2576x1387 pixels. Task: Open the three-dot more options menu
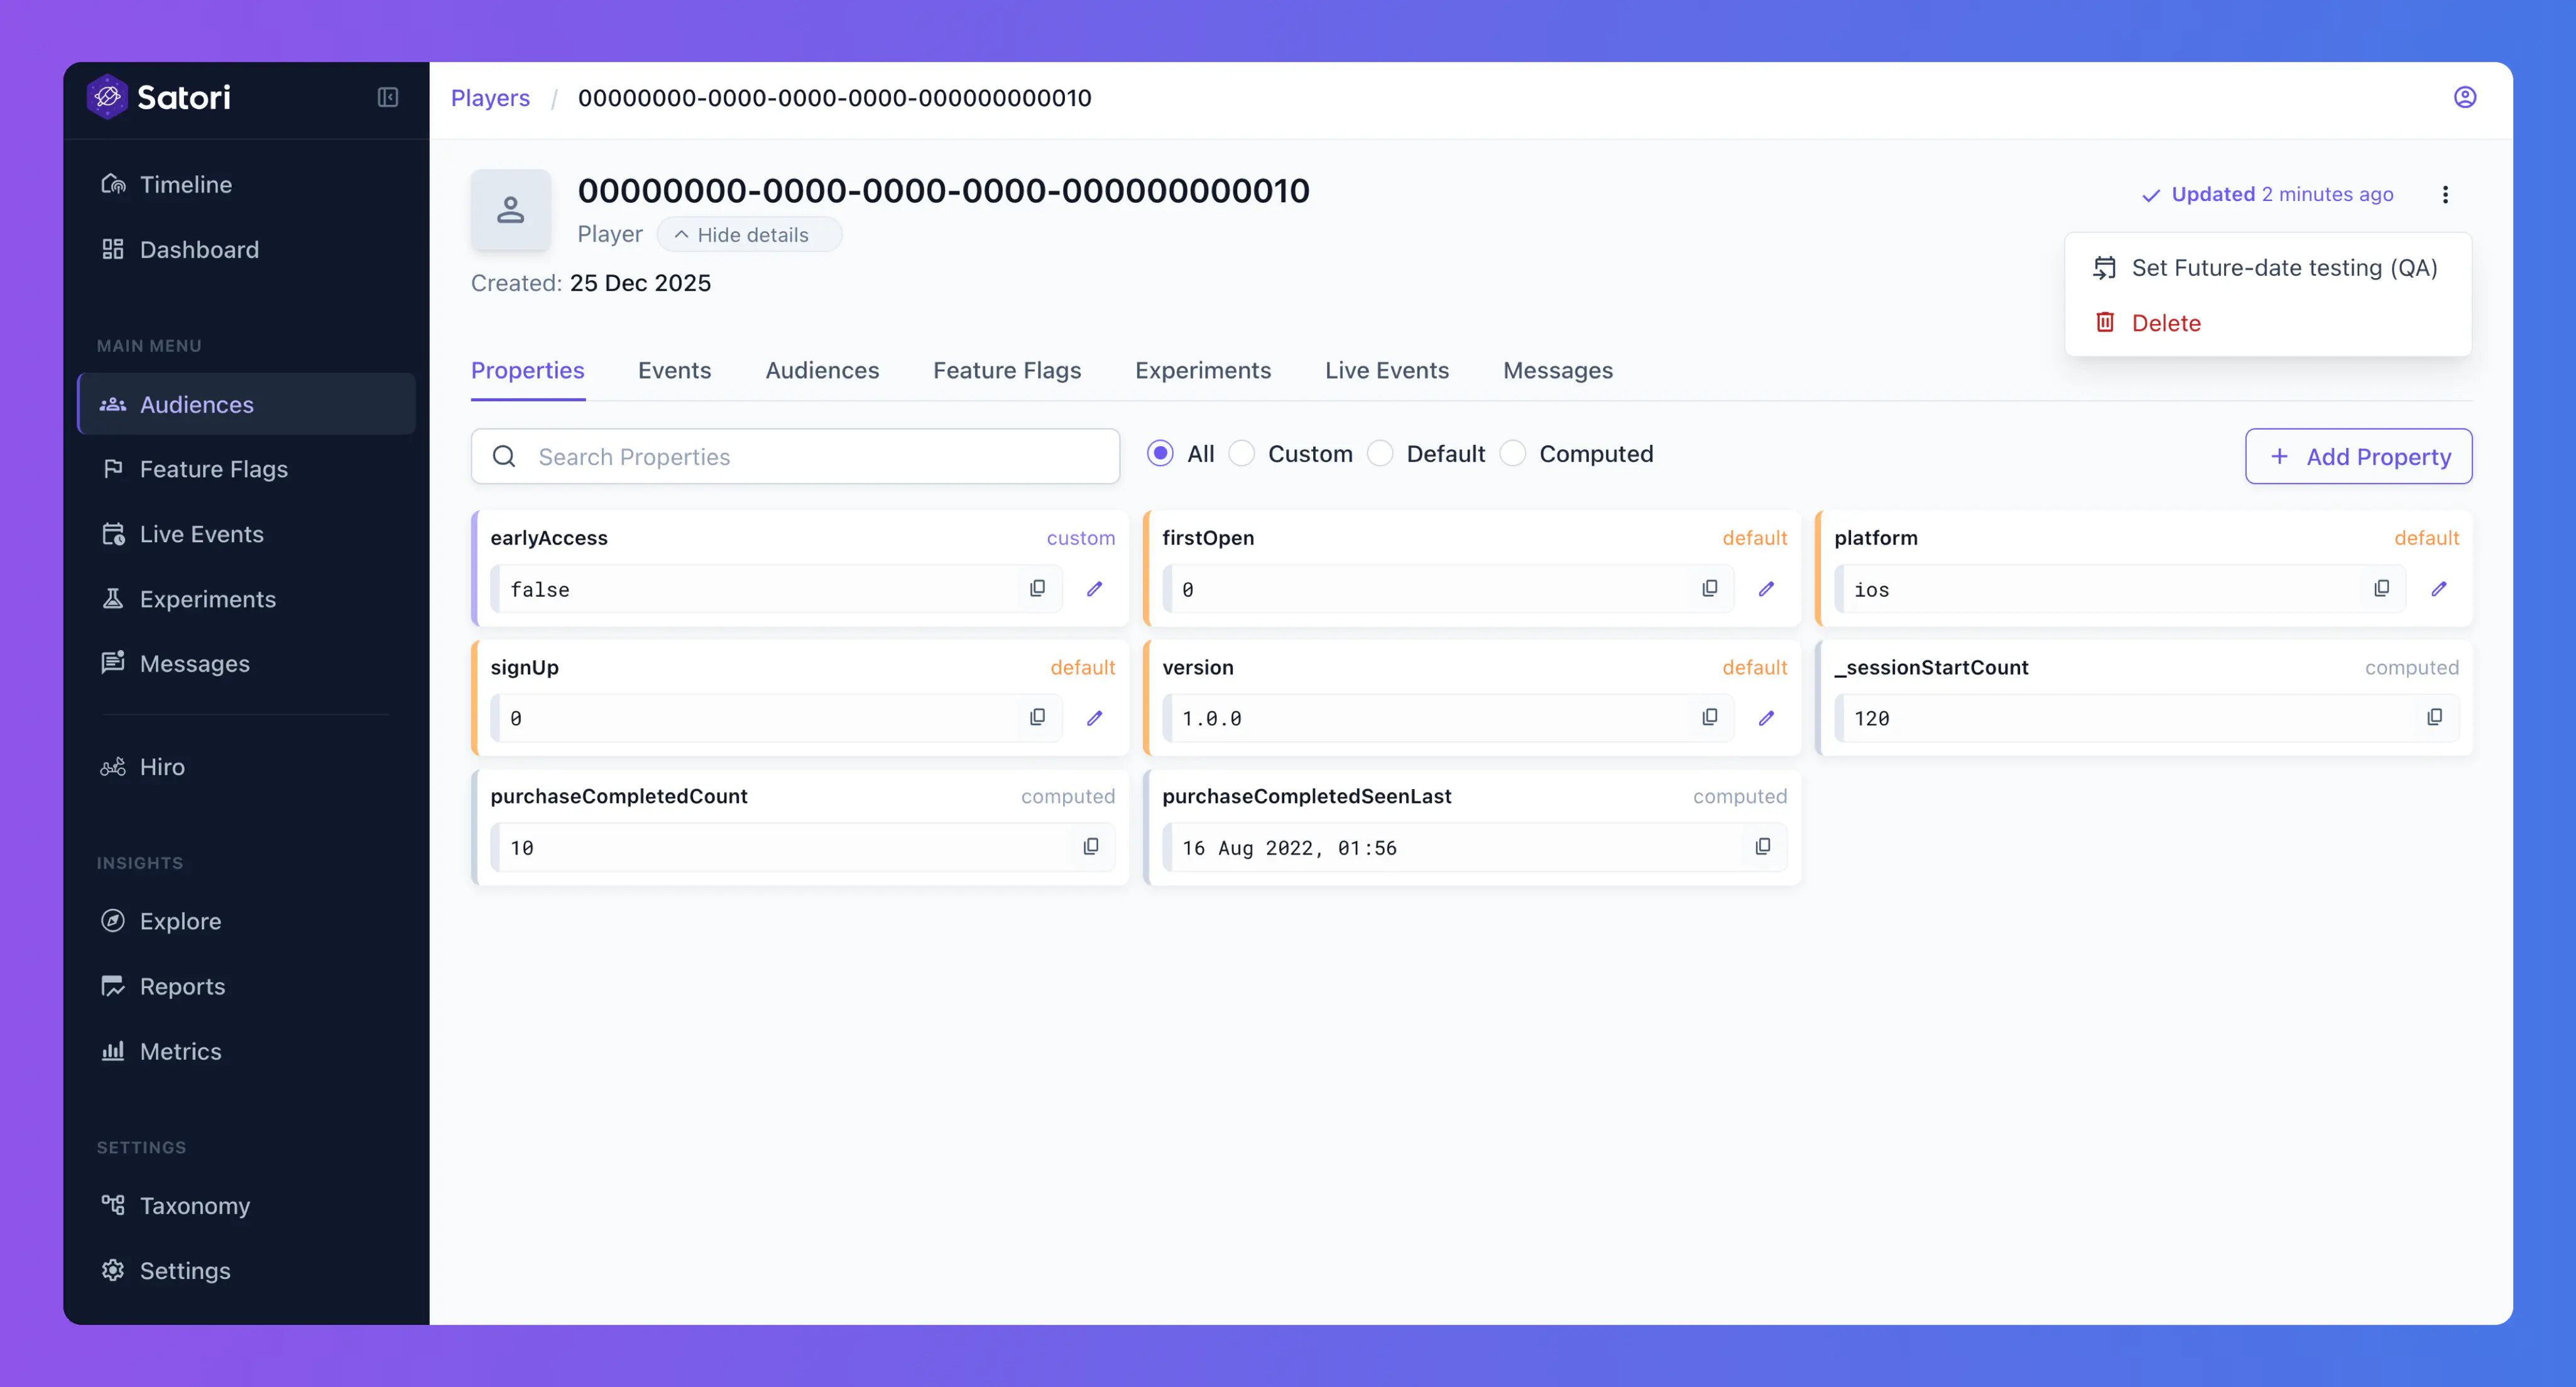tap(2445, 194)
